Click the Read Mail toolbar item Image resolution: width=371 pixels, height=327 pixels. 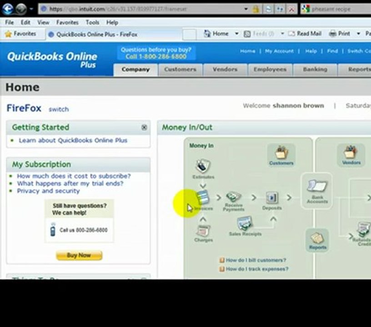click(305, 34)
